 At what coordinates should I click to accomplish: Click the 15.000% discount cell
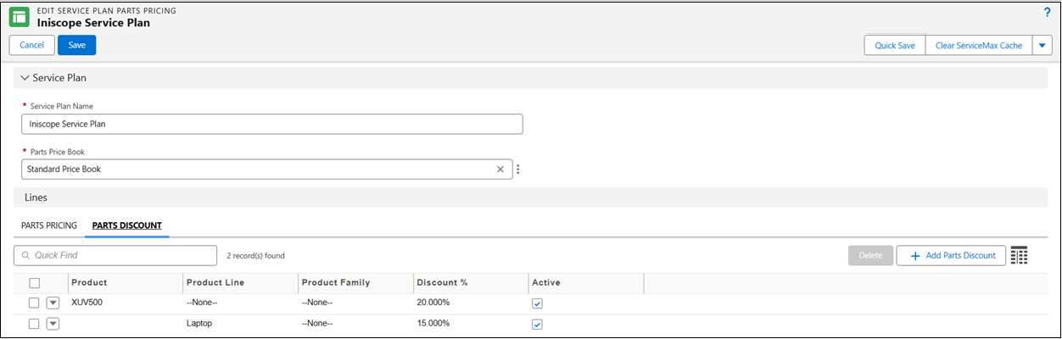(433, 324)
